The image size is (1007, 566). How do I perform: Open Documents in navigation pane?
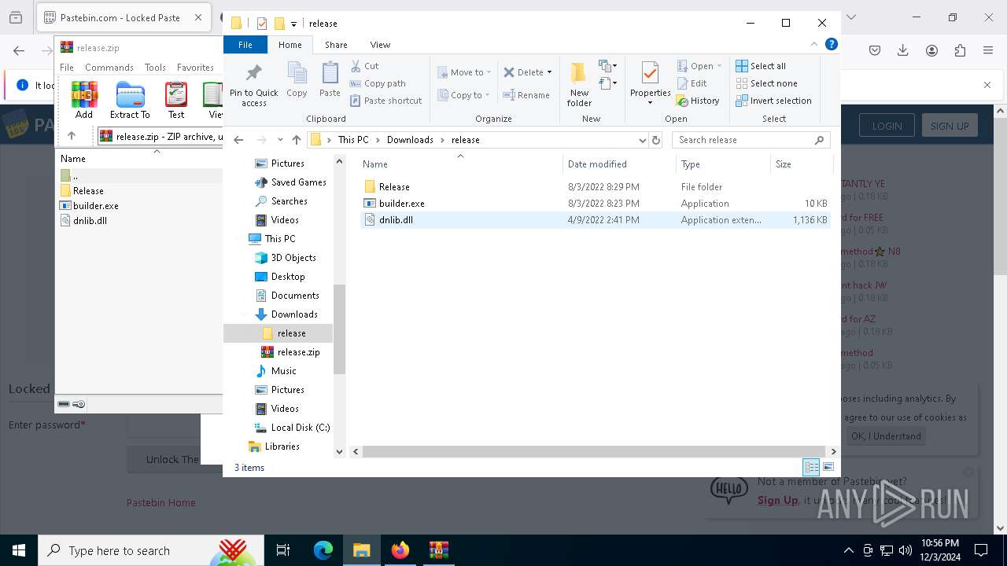click(287, 296)
